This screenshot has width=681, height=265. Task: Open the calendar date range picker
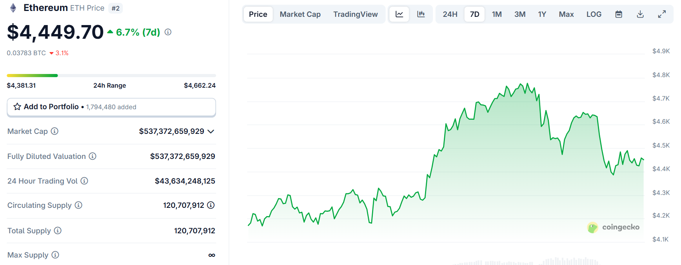(x=619, y=14)
